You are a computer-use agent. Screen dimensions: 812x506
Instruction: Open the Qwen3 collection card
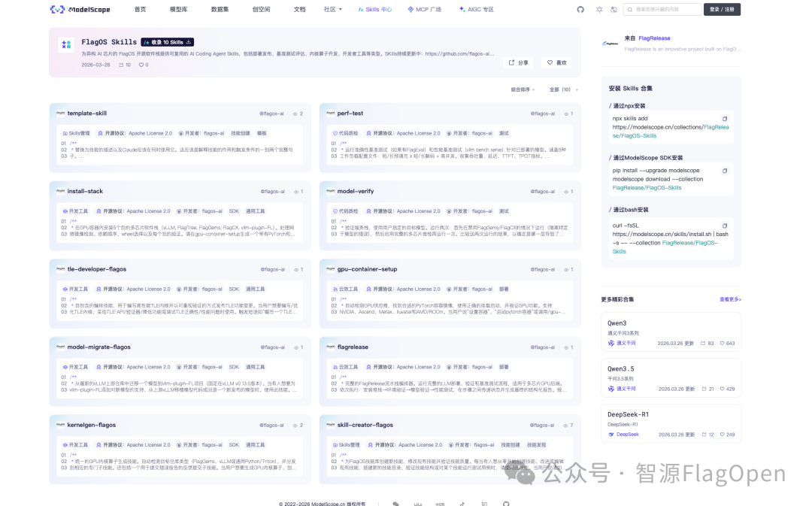[x=671, y=332]
